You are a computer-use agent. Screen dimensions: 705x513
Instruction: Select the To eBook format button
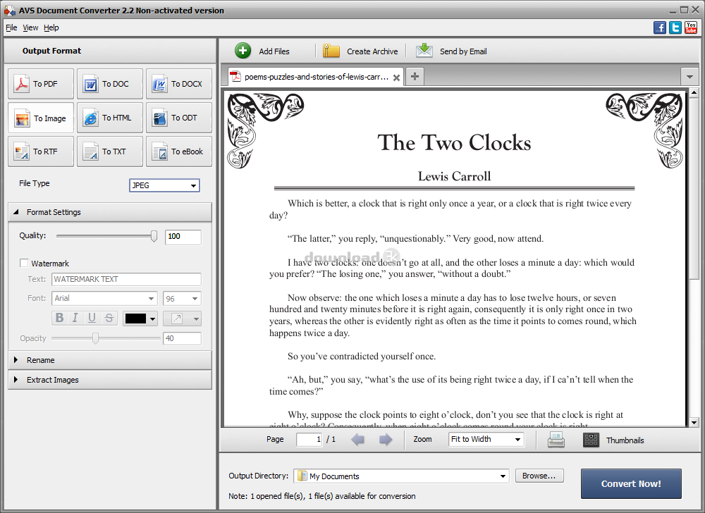point(179,152)
